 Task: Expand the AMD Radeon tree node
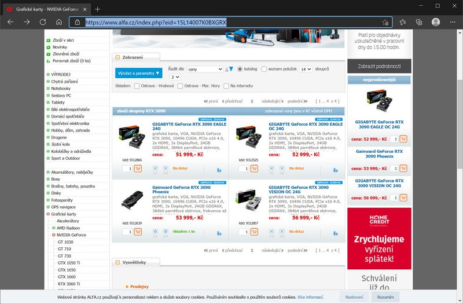tap(54, 228)
